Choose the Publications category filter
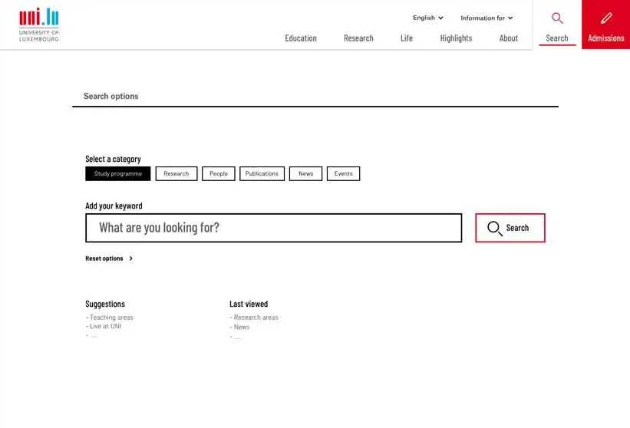 pos(262,174)
